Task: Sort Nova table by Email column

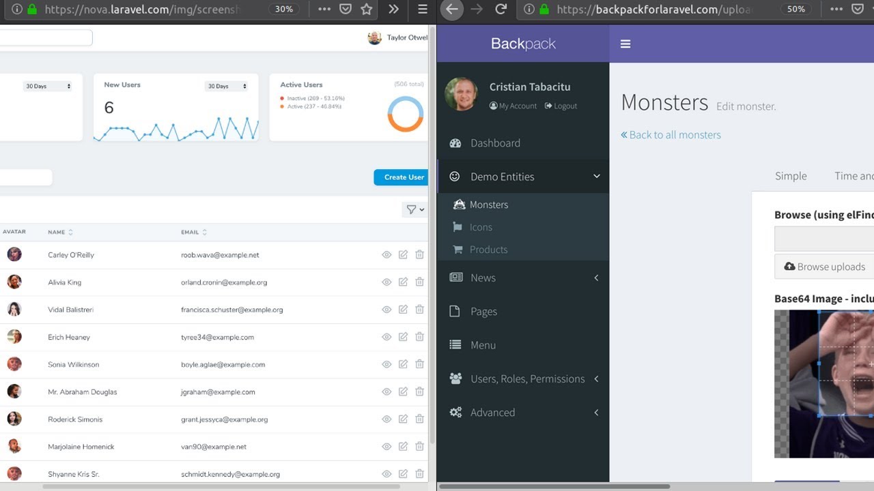Action: pos(193,233)
